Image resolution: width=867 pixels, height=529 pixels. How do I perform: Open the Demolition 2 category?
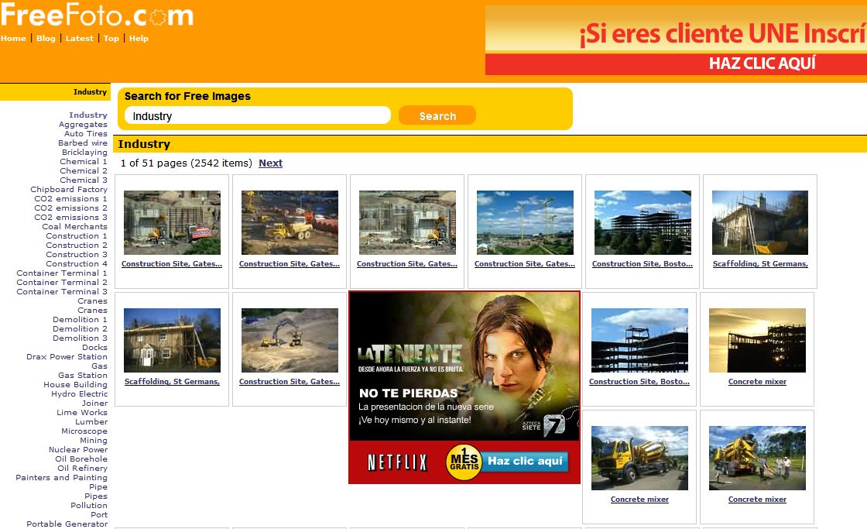[81, 328]
